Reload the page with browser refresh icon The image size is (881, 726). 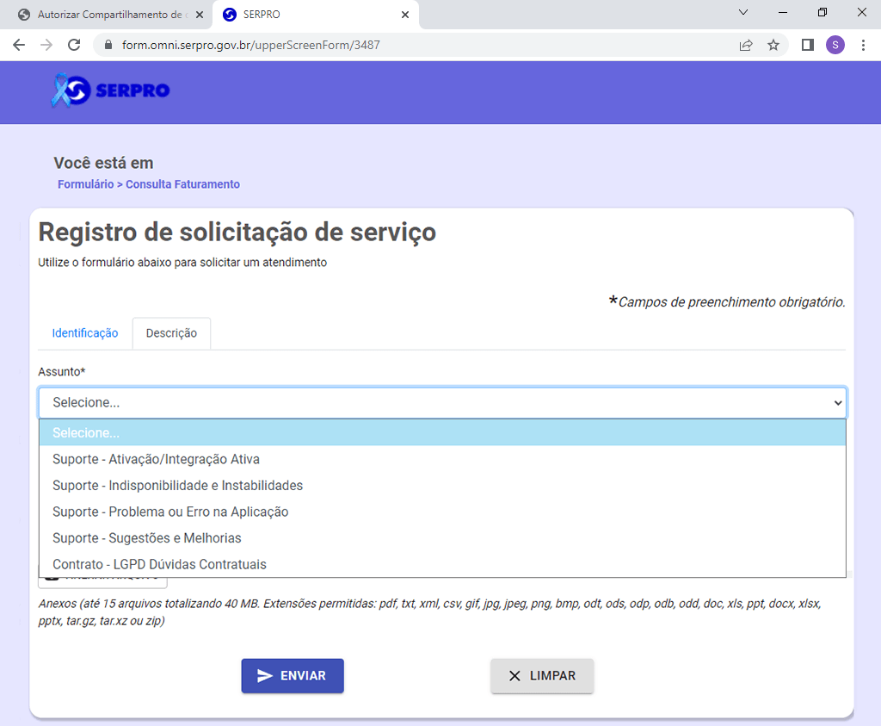74,45
